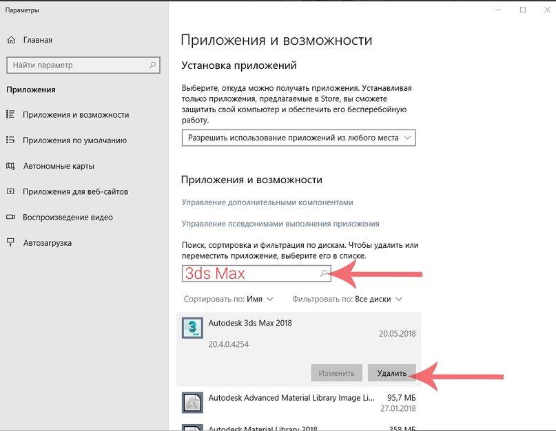This screenshot has width=556, height=431.
Task: Click the app list search box with 3ds Max
Action: [x=256, y=273]
